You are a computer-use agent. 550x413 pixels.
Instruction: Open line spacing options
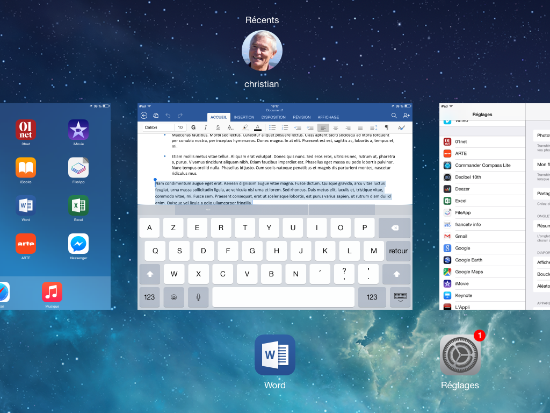pyautogui.click(x=374, y=127)
